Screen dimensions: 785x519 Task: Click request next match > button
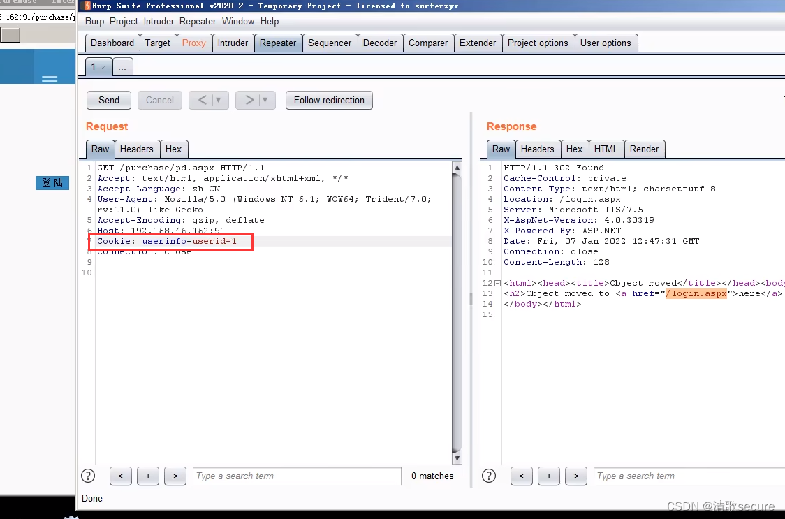click(175, 476)
